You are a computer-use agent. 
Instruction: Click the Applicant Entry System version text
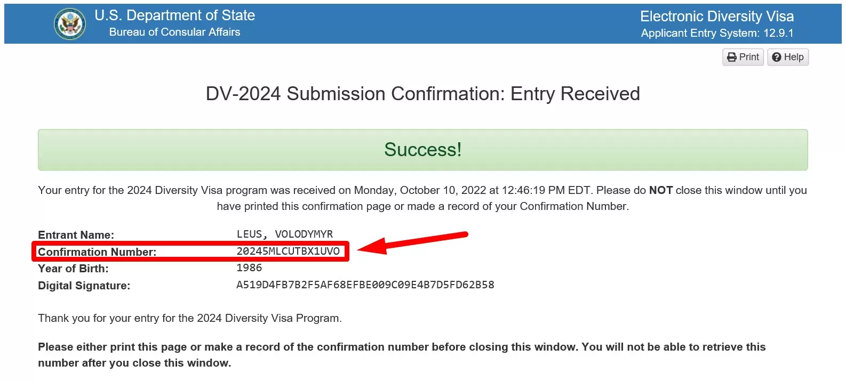coord(717,33)
